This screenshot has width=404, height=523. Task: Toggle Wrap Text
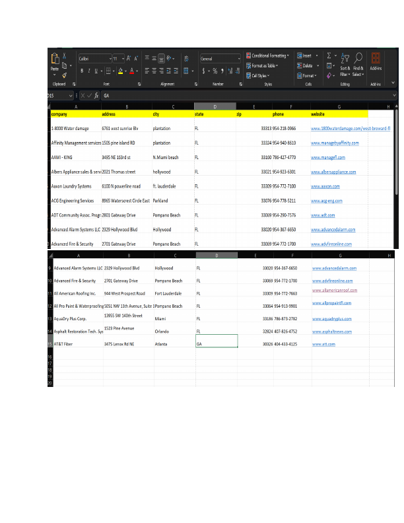point(186,58)
